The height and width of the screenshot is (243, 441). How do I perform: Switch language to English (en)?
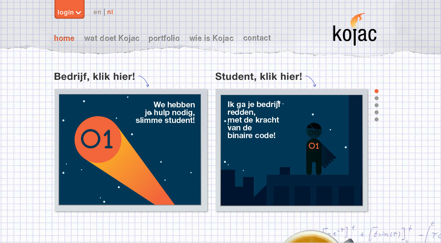97,12
